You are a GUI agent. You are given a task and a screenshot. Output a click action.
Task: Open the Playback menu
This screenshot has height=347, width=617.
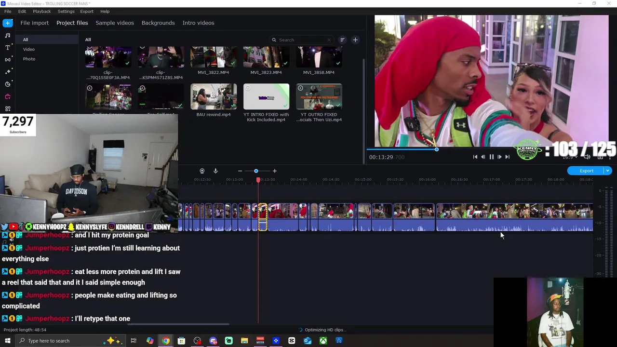[42, 11]
